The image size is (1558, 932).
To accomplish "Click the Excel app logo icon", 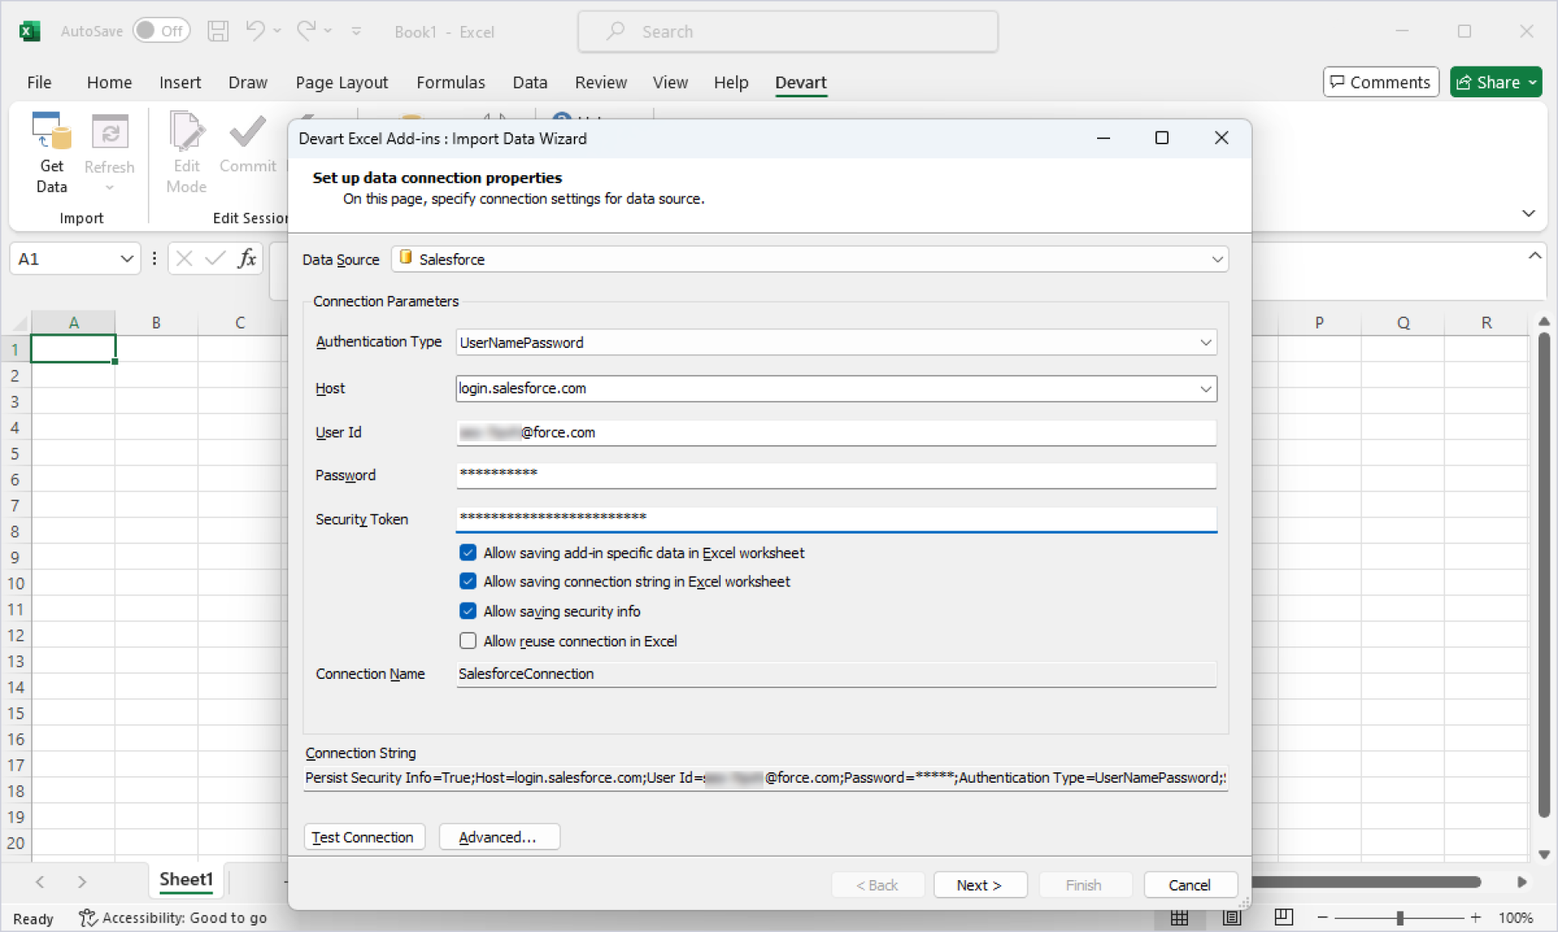I will click(30, 32).
